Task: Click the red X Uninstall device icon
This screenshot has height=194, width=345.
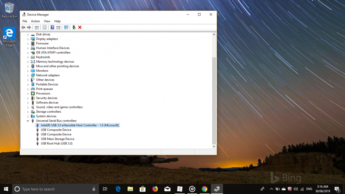Action: tap(80, 28)
